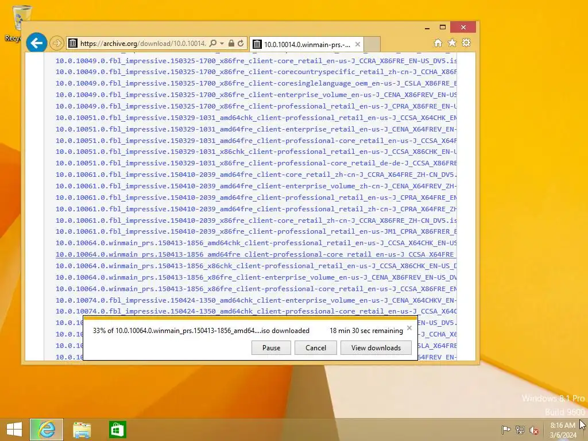
Task: Open 10.0.10061 amd64fre professional retail en-us link
Action: point(256,198)
